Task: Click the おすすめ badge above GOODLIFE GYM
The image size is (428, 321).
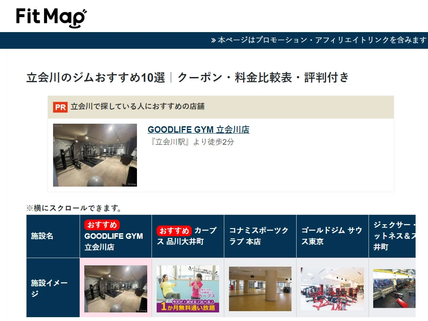Action: (102, 225)
